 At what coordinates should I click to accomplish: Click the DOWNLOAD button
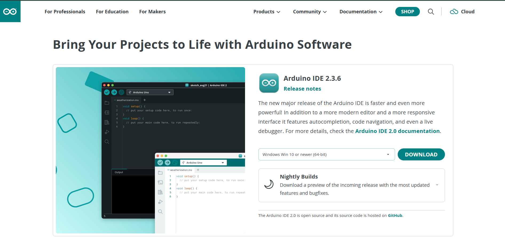pyautogui.click(x=421, y=154)
